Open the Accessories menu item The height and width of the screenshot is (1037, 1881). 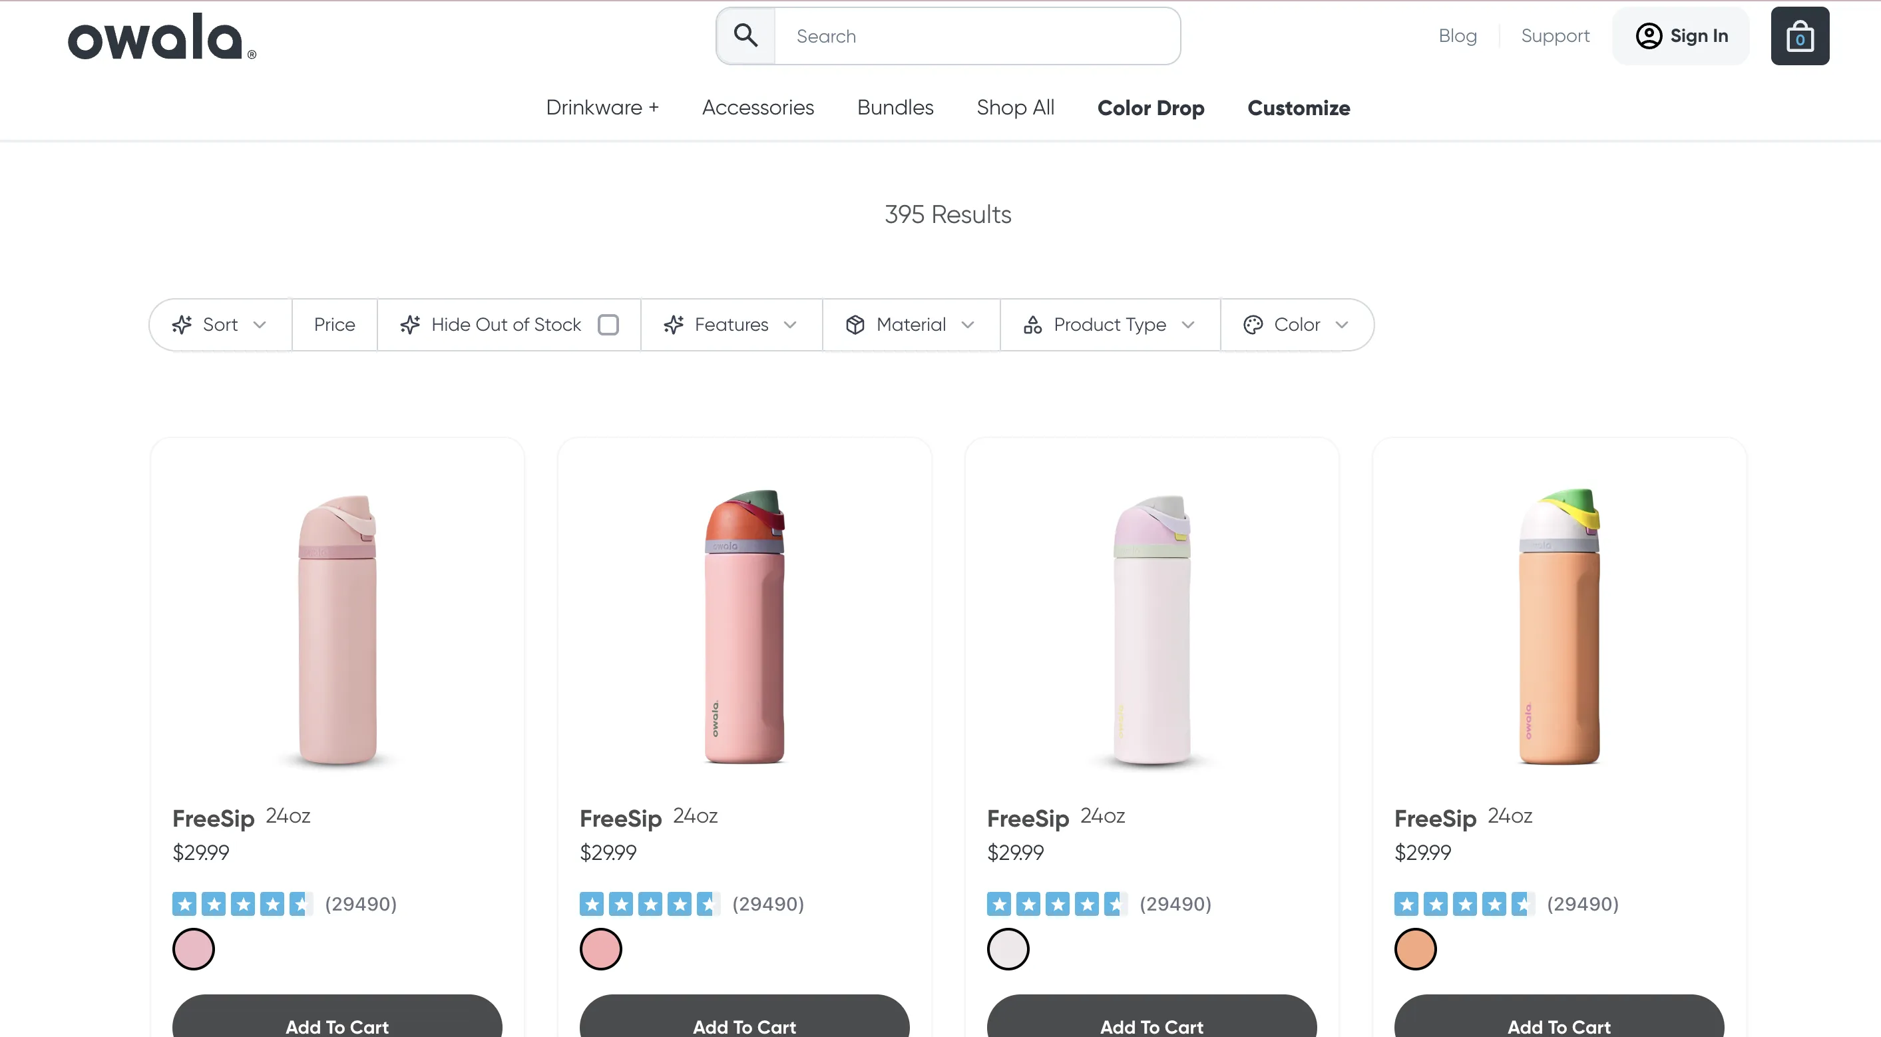coord(758,108)
